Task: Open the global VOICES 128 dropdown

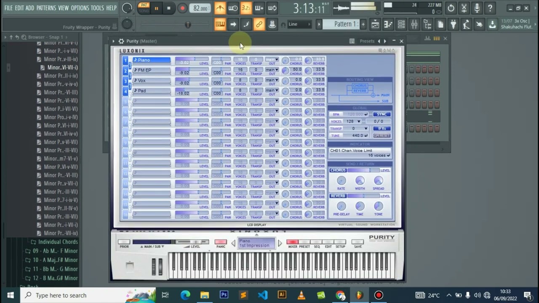Action: pos(353,121)
